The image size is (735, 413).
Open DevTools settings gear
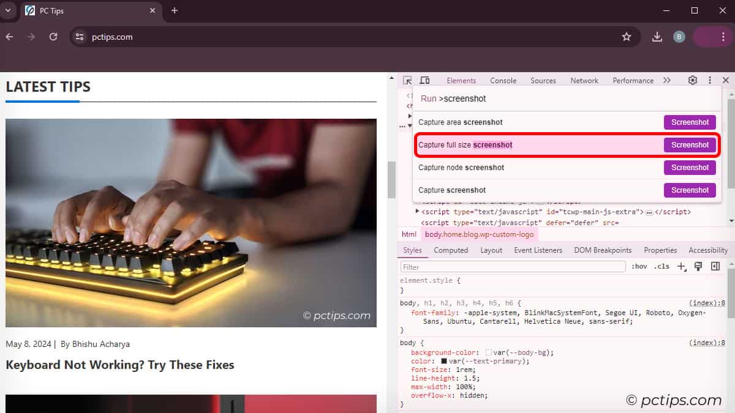coord(693,80)
